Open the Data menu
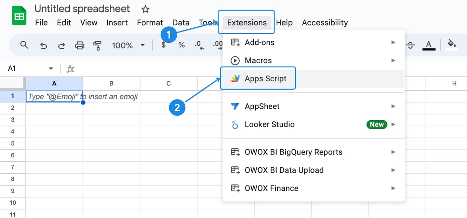The width and height of the screenshot is (467, 218). pyautogui.click(x=181, y=23)
